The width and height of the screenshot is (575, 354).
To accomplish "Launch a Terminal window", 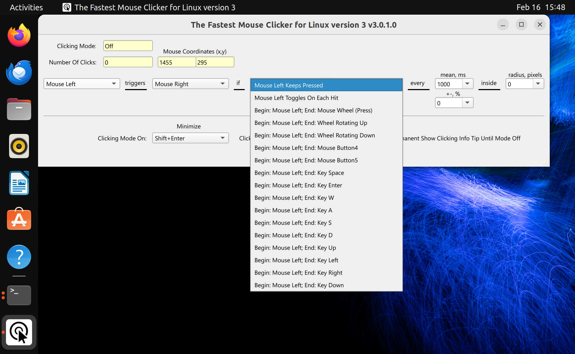I will 19,295.
